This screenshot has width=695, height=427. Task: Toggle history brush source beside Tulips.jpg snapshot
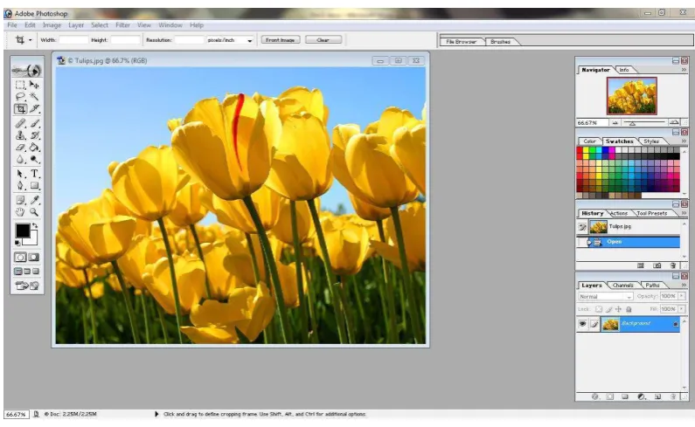pos(582,227)
